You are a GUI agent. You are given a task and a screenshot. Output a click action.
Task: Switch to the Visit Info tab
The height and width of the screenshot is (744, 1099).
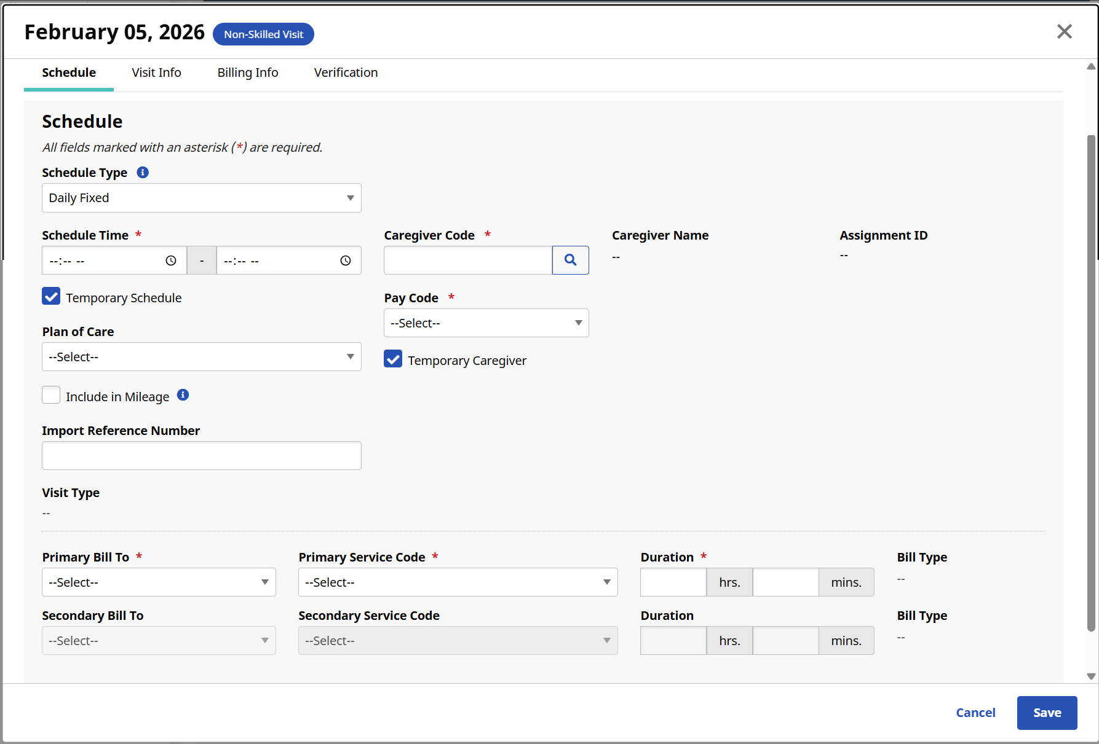pos(156,72)
